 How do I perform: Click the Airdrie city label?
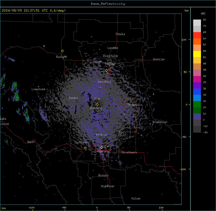[x=101, y=135]
